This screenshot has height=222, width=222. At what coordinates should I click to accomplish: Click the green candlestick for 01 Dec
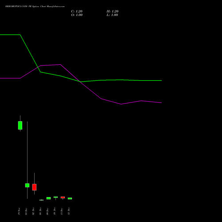(27, 185)
